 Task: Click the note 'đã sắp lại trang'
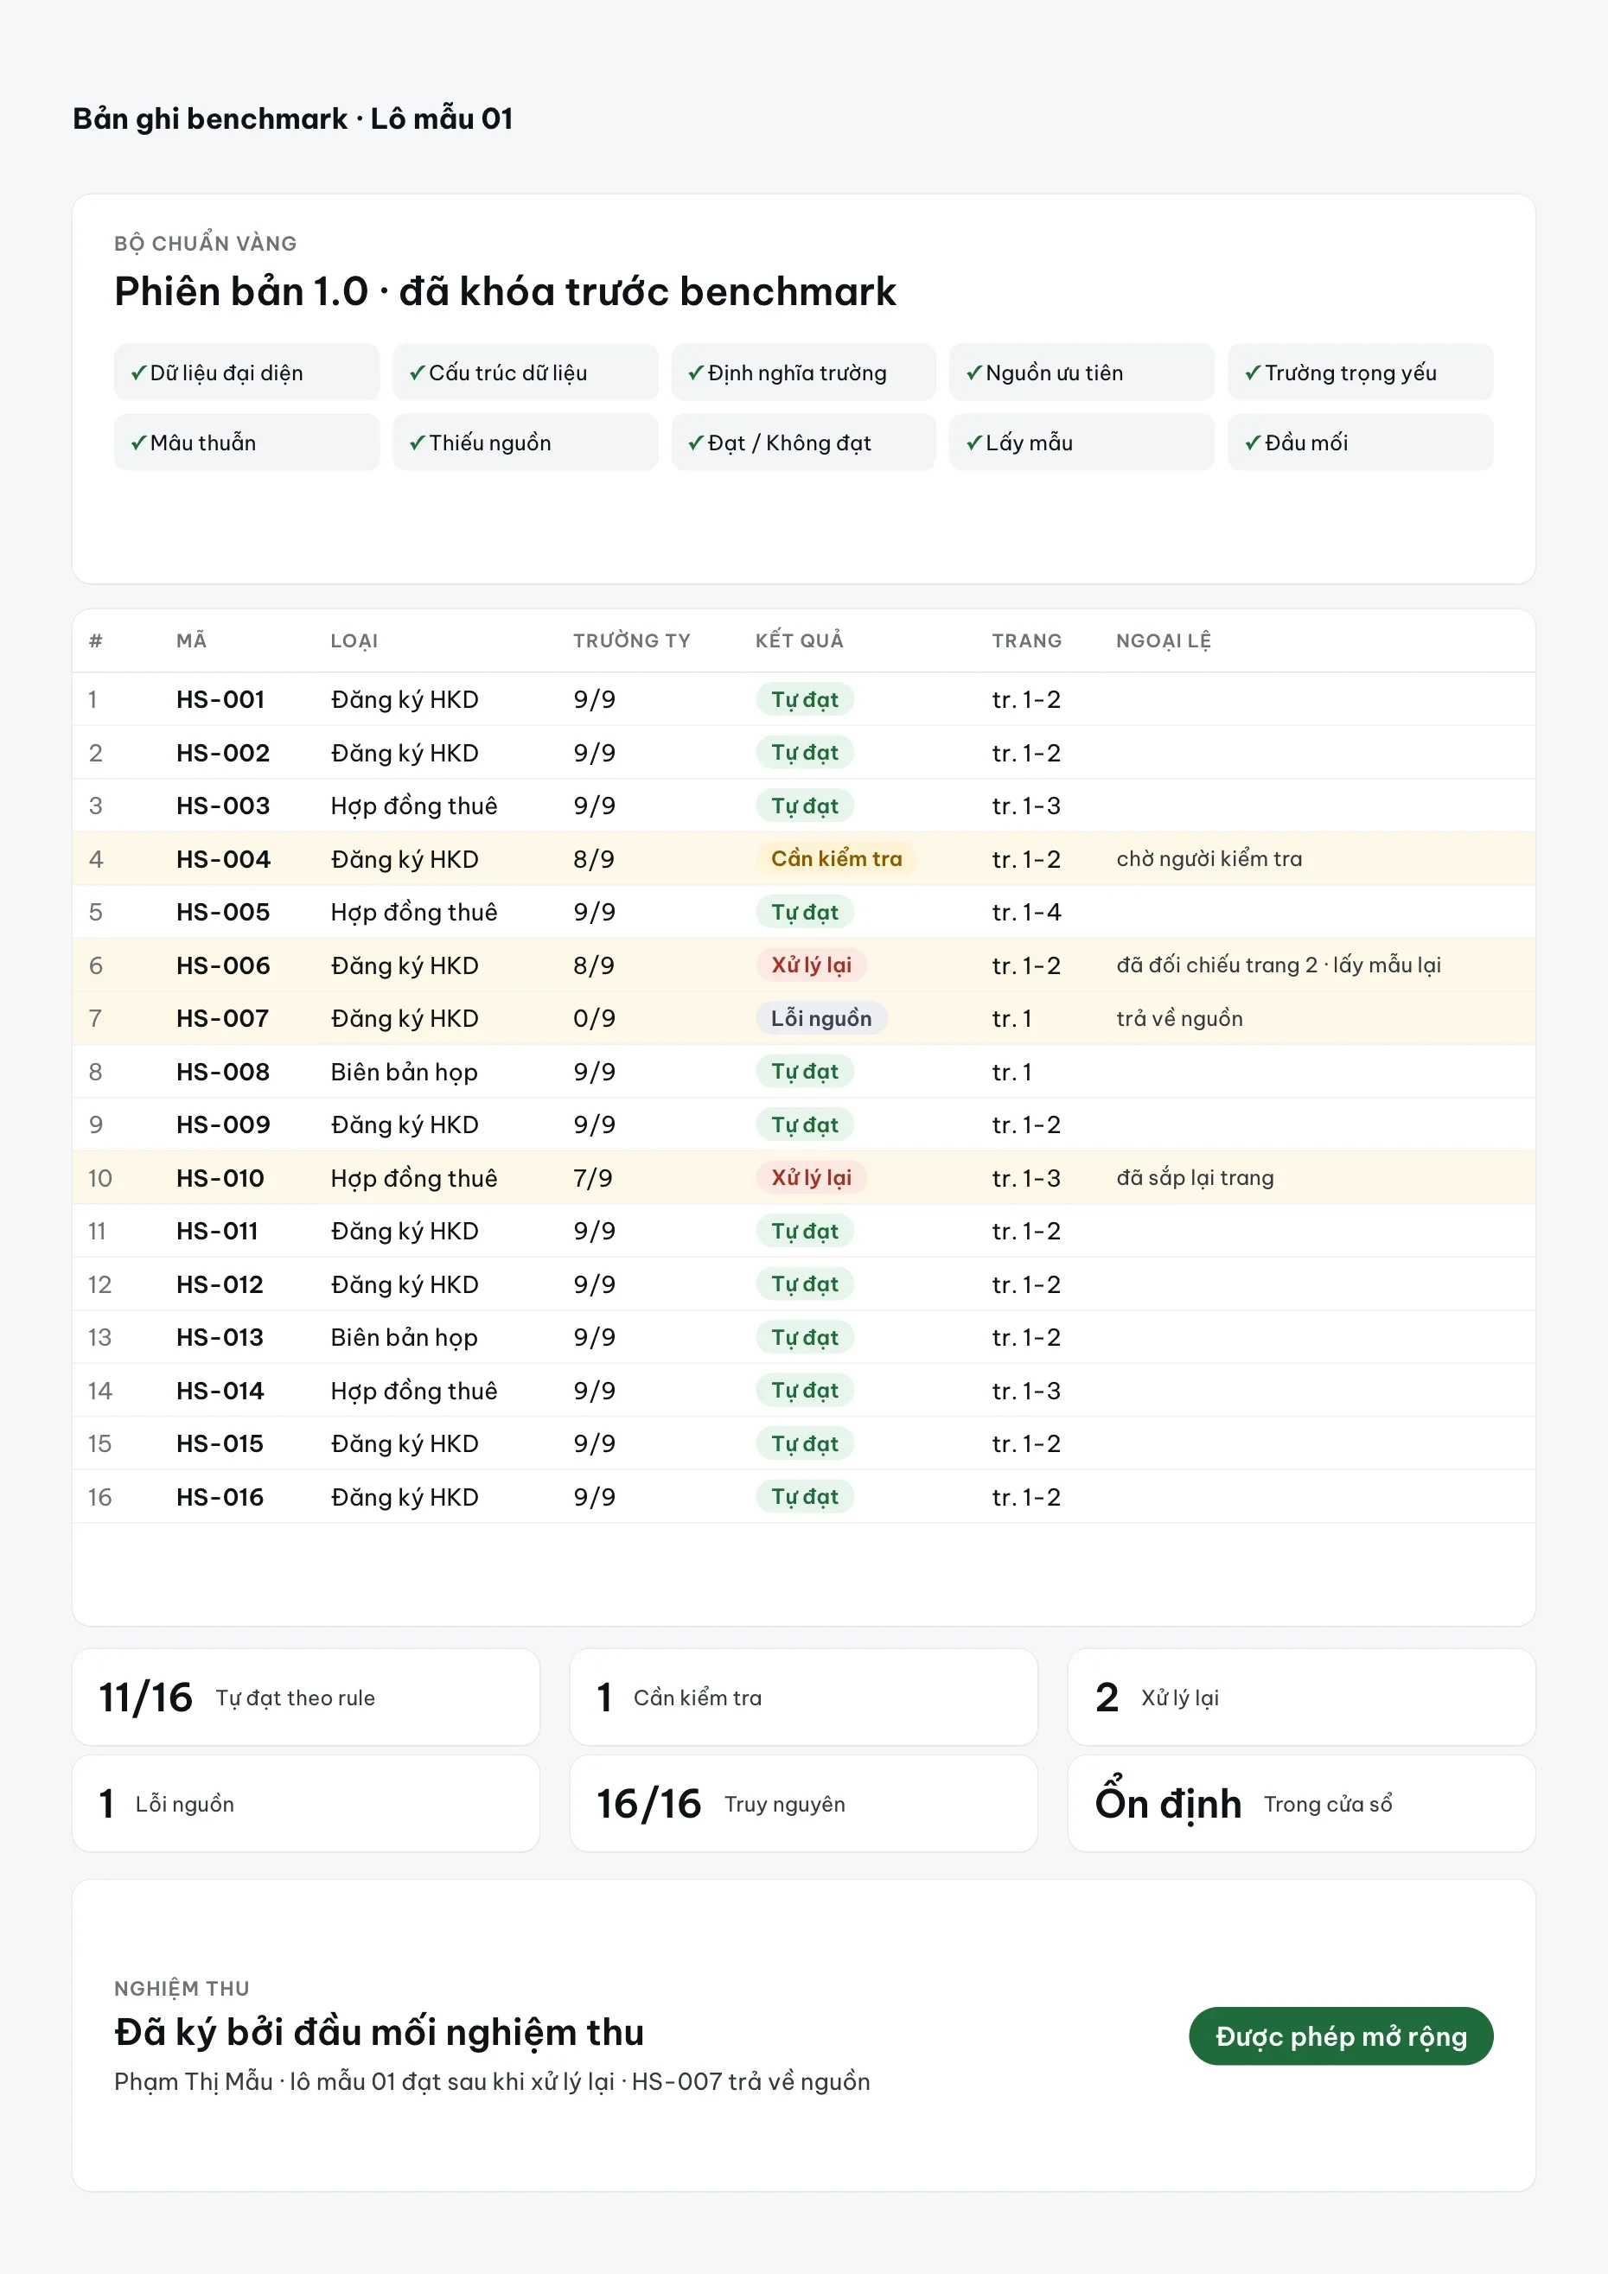tap(1195, 1177)
